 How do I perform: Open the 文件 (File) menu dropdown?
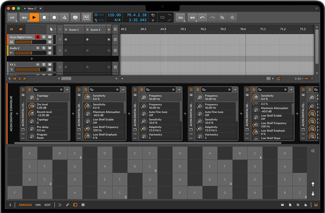click(x=12, y=17)
